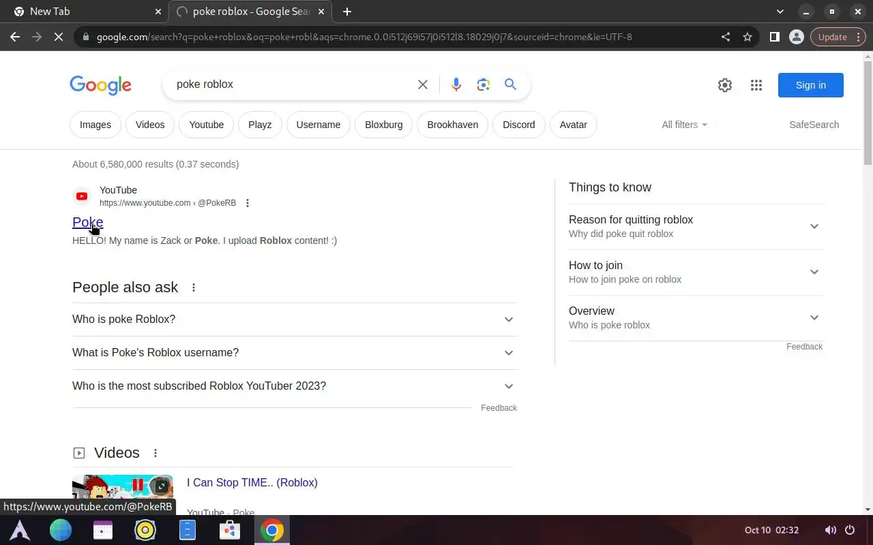Open the power menu in the system tray

point(850,530)
